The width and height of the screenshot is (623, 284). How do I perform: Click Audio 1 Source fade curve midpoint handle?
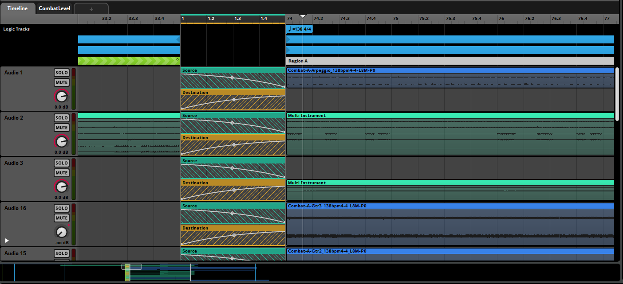232,78
